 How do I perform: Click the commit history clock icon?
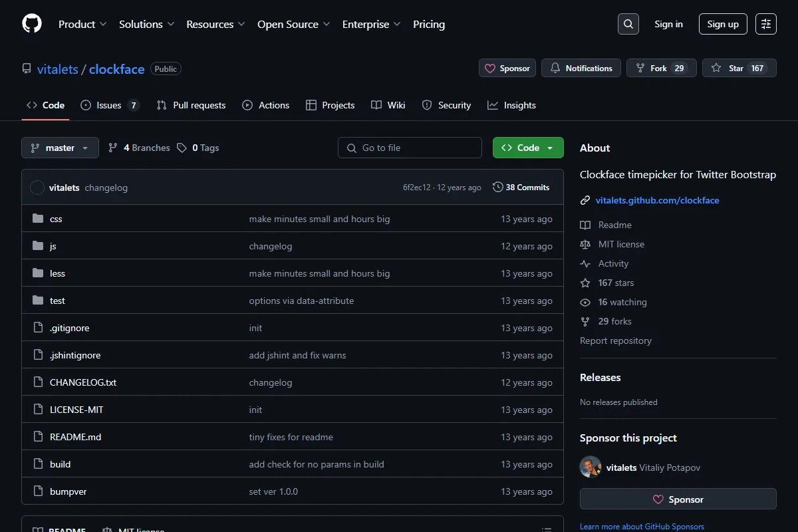coord(497,188)
